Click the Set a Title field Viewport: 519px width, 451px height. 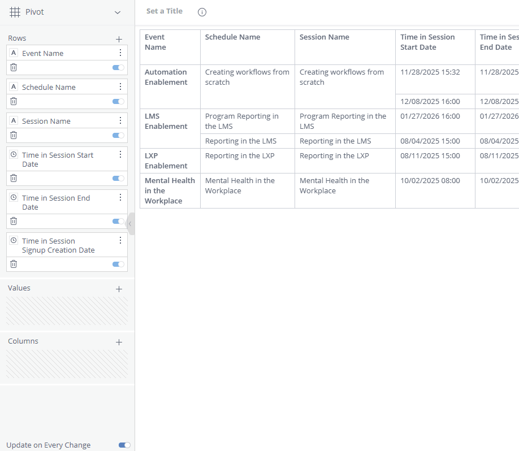165,11
